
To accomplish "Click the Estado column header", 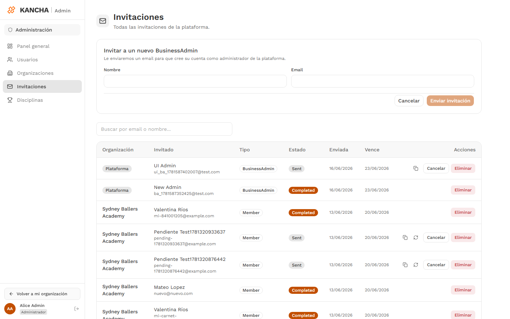I will point(297,150).
